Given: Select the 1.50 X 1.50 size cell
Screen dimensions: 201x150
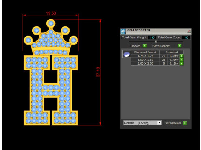Looking at the screenshot, I should pos(145,60).
